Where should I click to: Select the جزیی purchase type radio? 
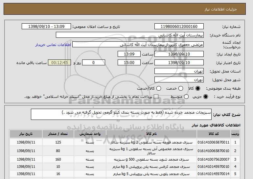[206, 97]
